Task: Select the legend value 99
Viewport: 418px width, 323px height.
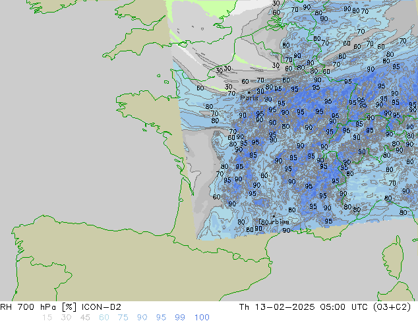Action: coord(180,318)
